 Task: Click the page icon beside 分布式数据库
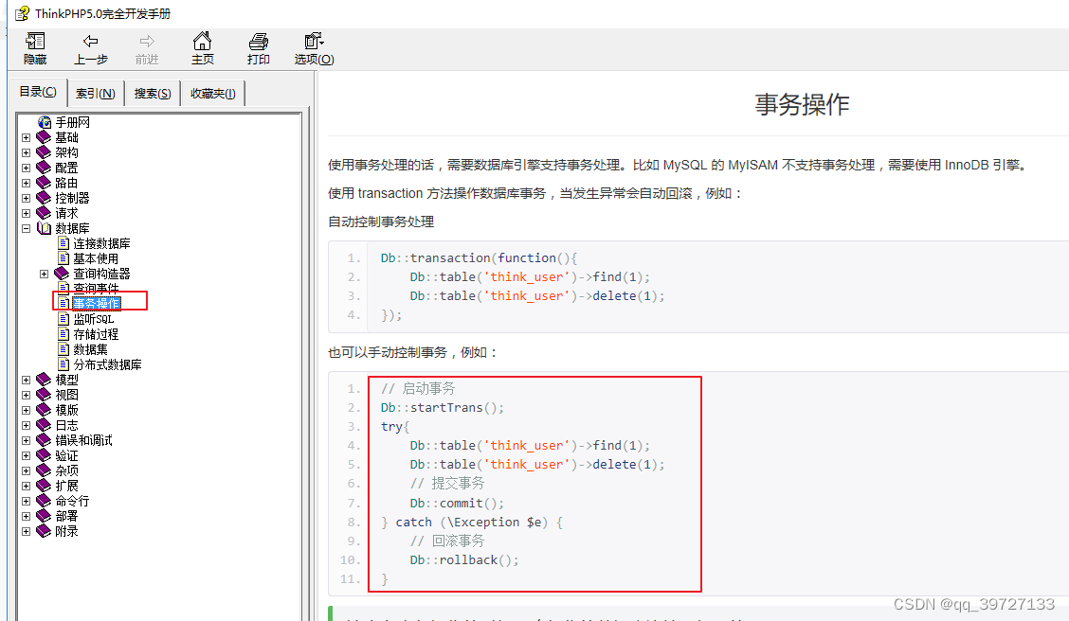tap(63, 364)
